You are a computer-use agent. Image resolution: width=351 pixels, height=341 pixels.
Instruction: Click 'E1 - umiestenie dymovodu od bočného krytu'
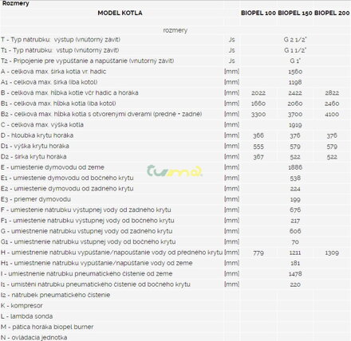tap(67, 178)
